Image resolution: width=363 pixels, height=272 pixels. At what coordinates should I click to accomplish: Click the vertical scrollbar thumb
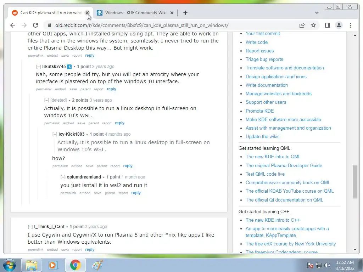tap(355, 182)
